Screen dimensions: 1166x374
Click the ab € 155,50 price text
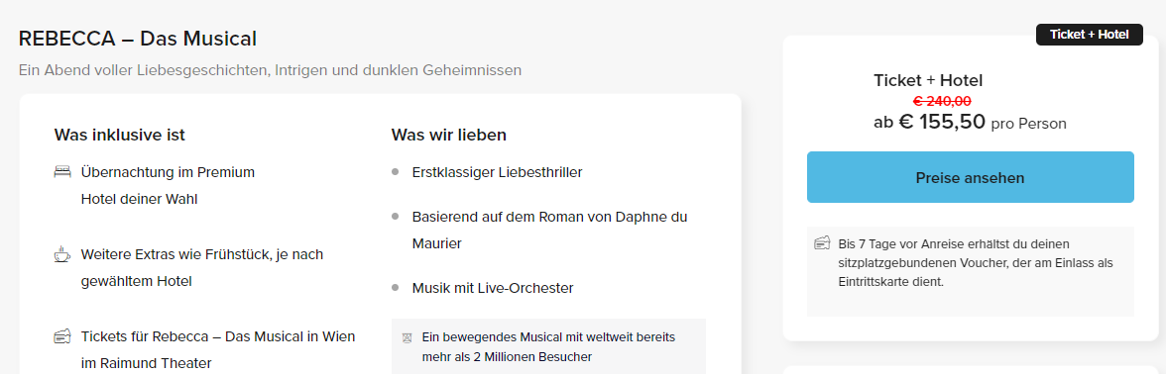[x=930, y=122]
